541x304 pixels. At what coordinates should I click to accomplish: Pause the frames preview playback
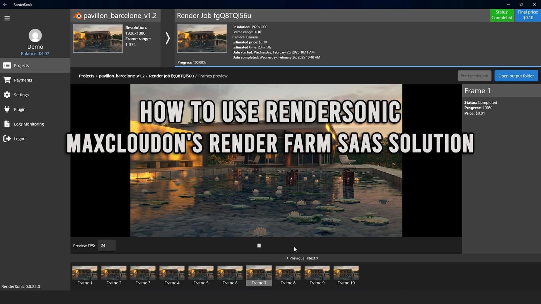pyautogui.click(x=259, y=246)
